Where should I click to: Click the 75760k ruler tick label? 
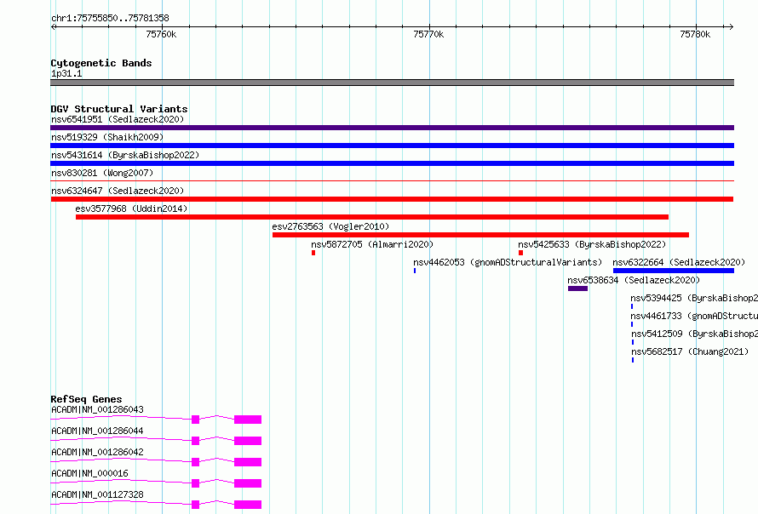point(161,34)
